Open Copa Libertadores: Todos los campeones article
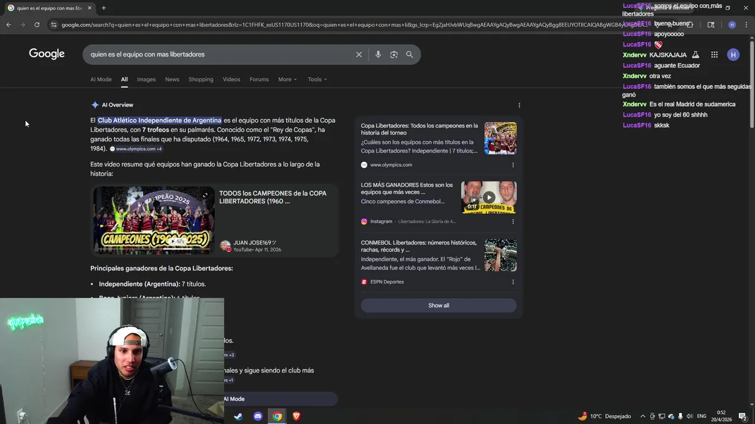Viewport: 755px width, 424px height. tap(419, 129)
